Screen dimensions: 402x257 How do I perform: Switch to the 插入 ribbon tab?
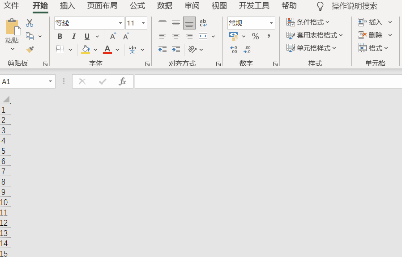coord(67,6)
